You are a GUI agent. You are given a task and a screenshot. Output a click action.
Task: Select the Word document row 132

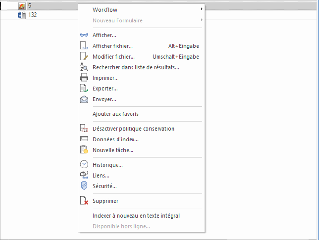[32, 15]
